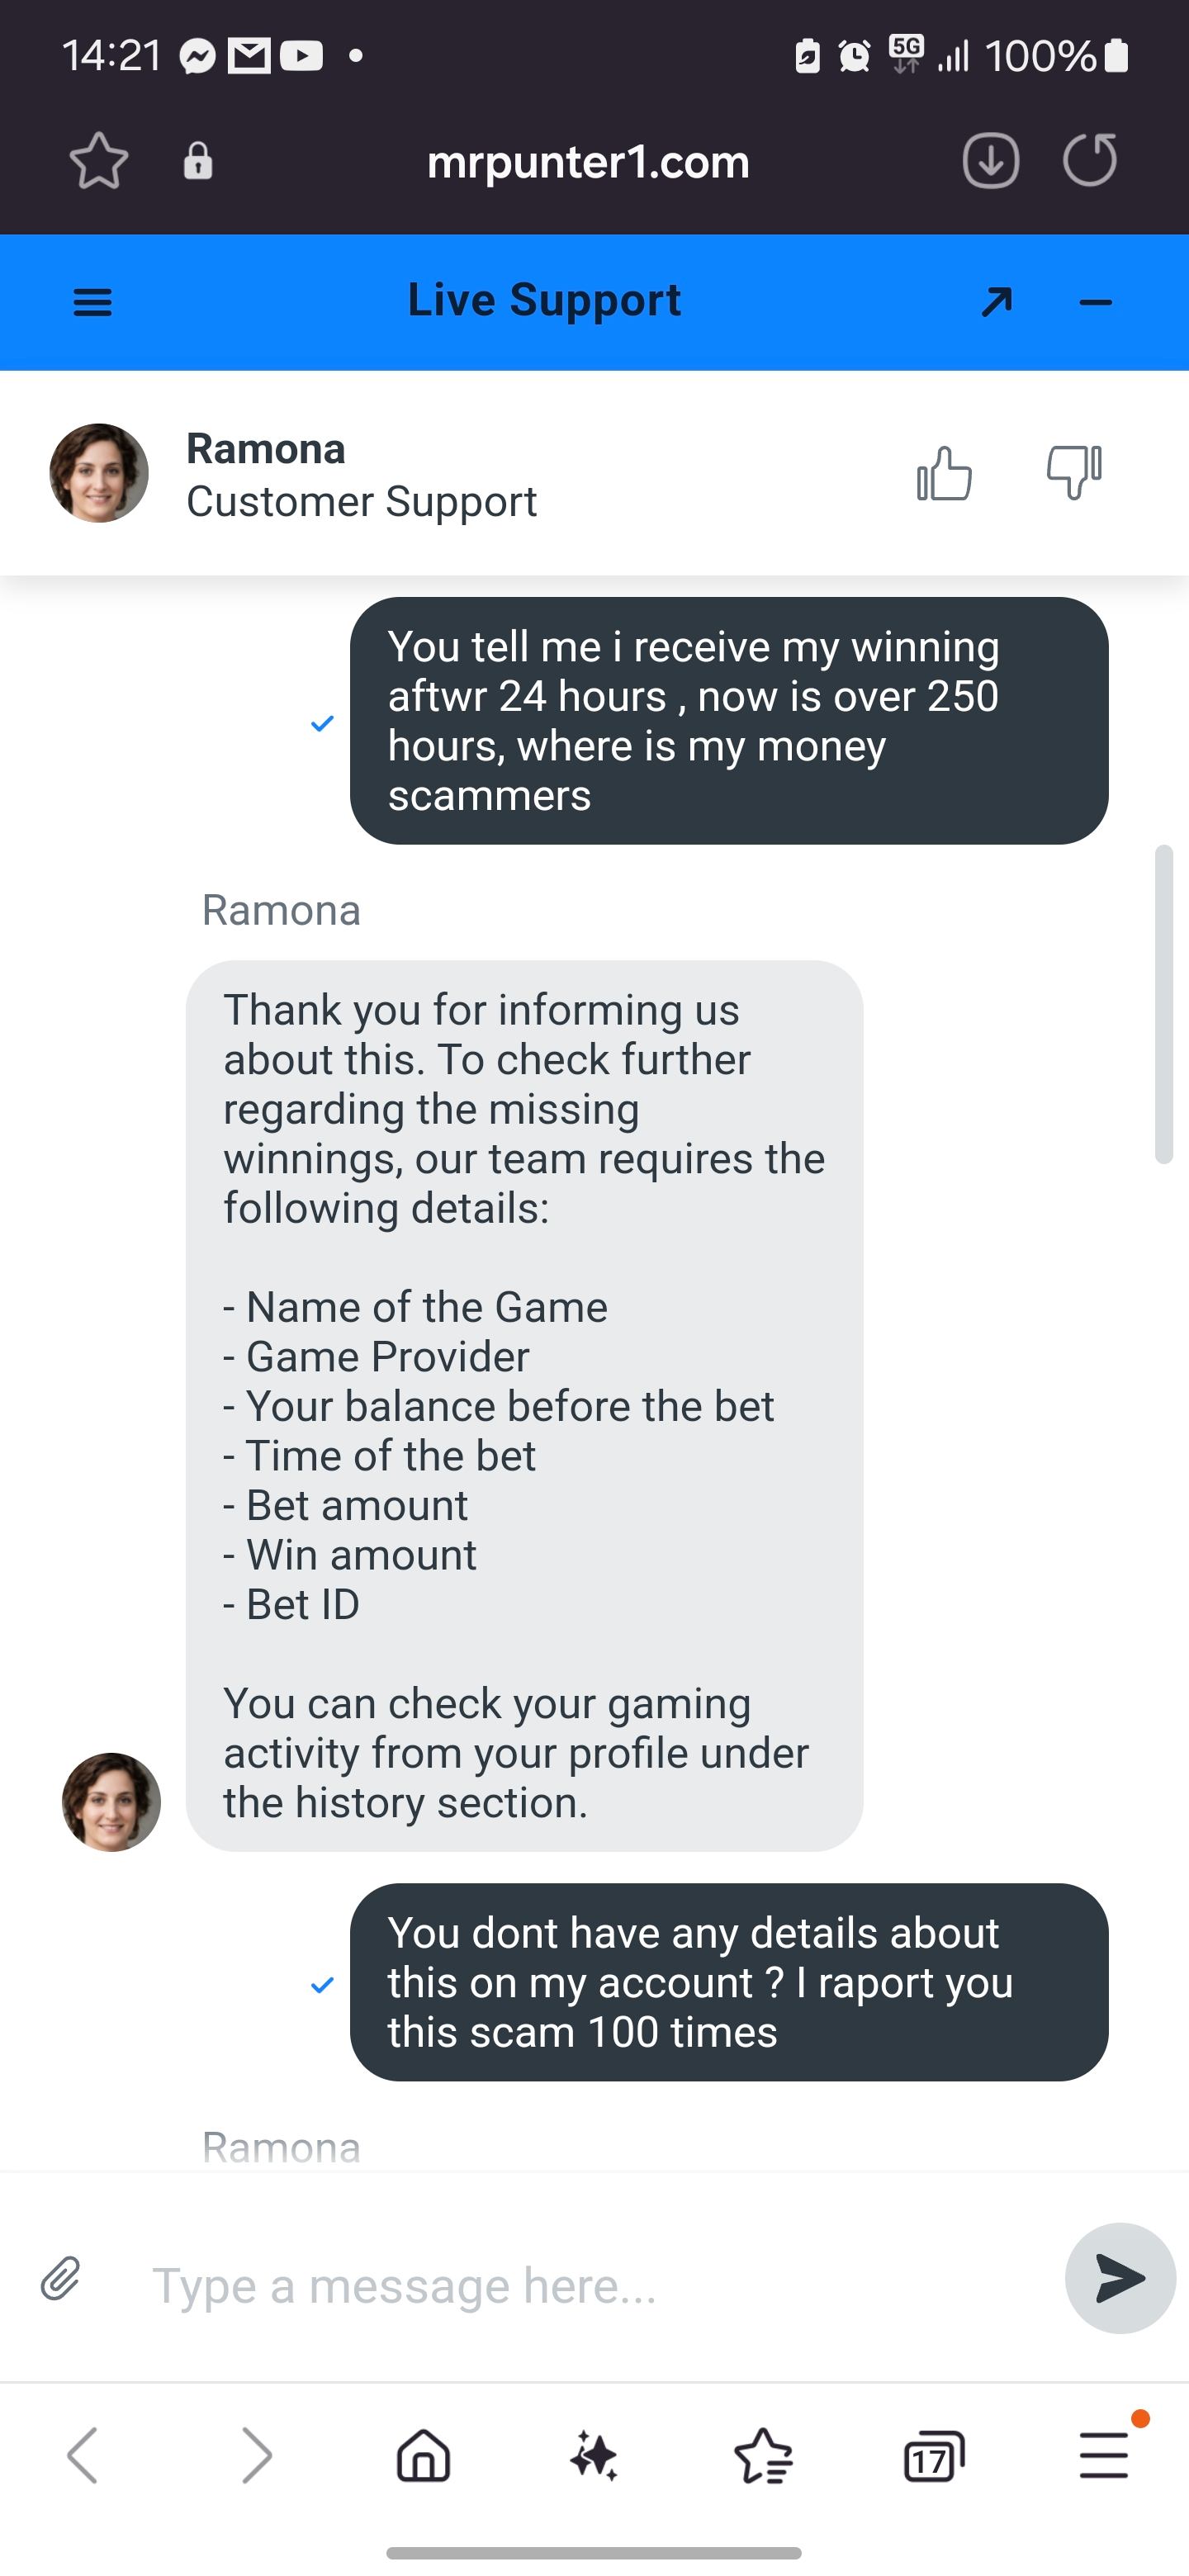Image resolution: width=1189 pixels, height=2576 pixels.
Task: Go back in browser navigation
Action: point(83,2456)
